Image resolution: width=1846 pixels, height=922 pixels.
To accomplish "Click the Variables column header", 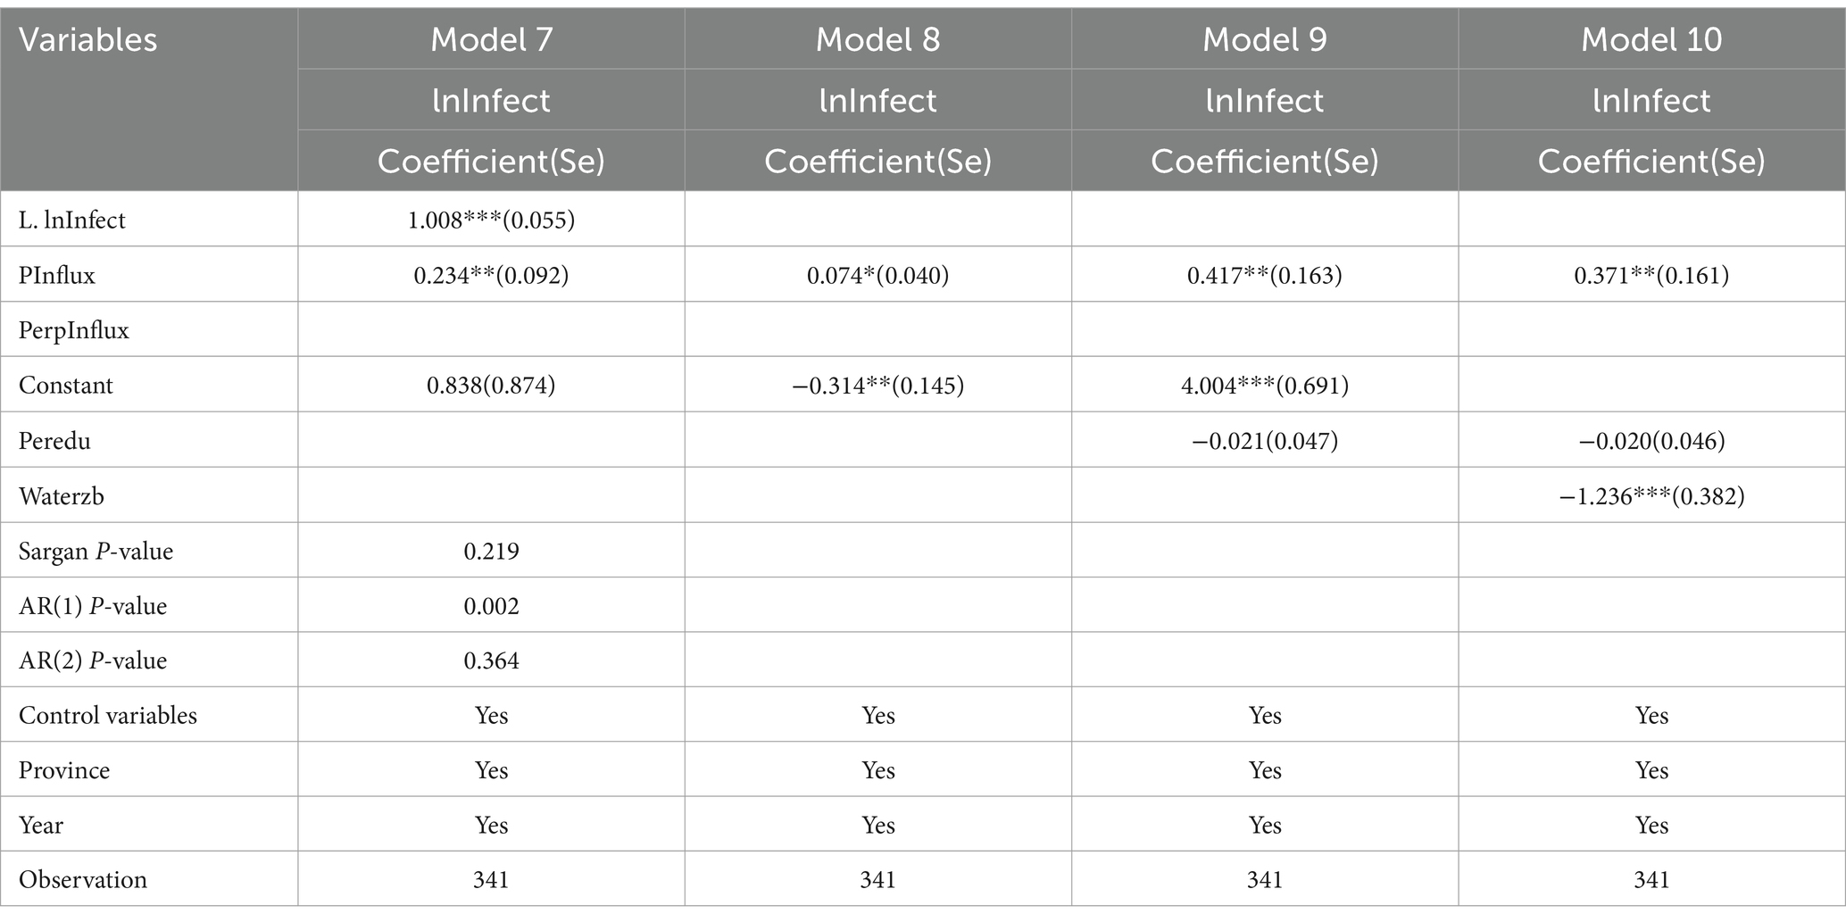I will pos(87,40).
